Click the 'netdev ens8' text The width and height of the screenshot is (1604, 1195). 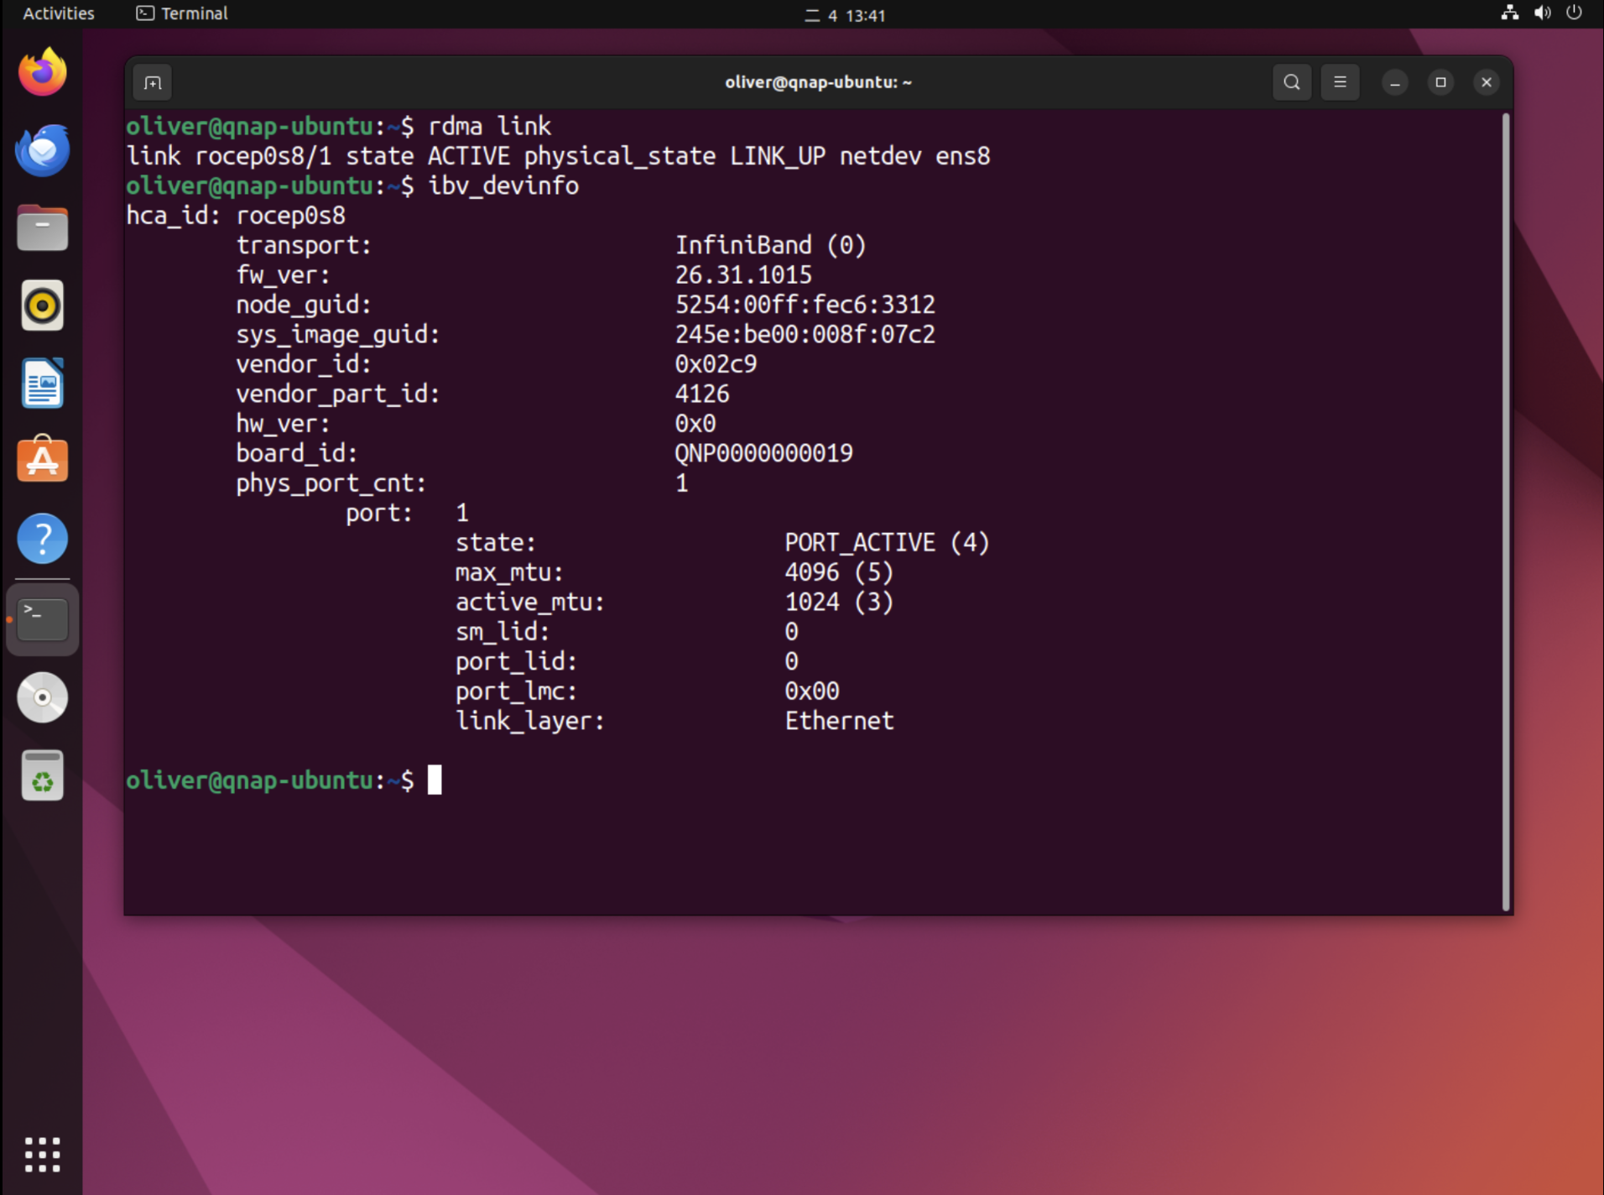click(914, 156)
